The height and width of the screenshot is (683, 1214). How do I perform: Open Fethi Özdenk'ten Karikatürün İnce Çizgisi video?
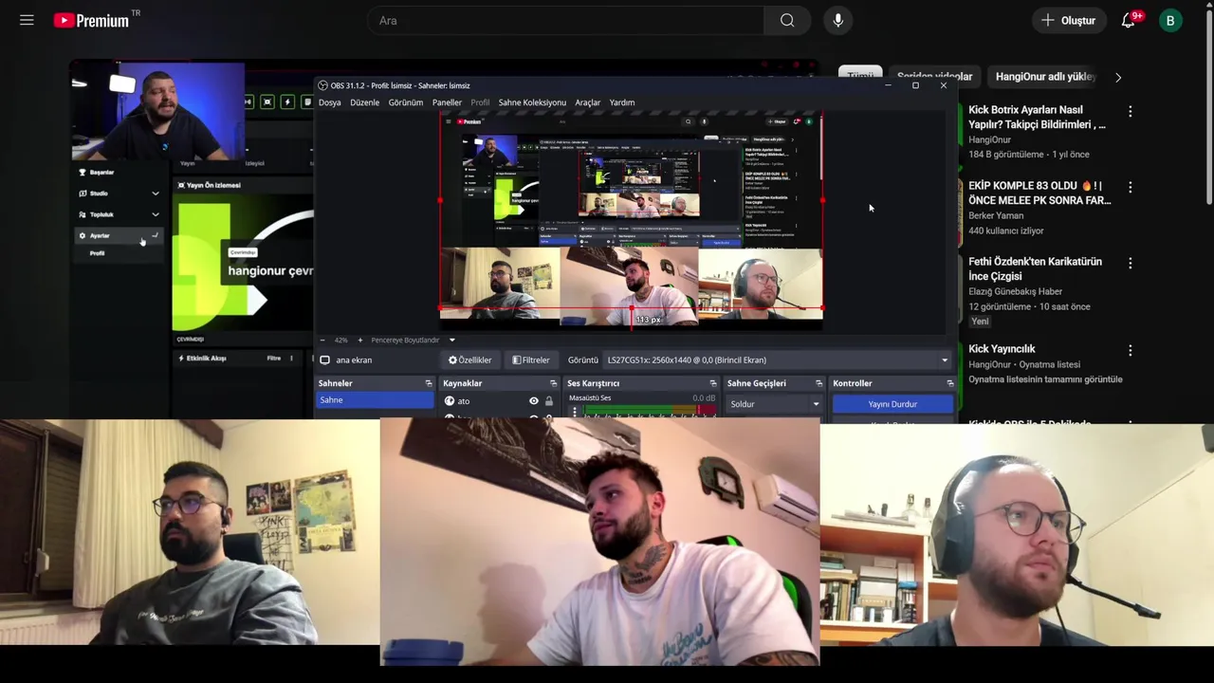pos(1035,268)
